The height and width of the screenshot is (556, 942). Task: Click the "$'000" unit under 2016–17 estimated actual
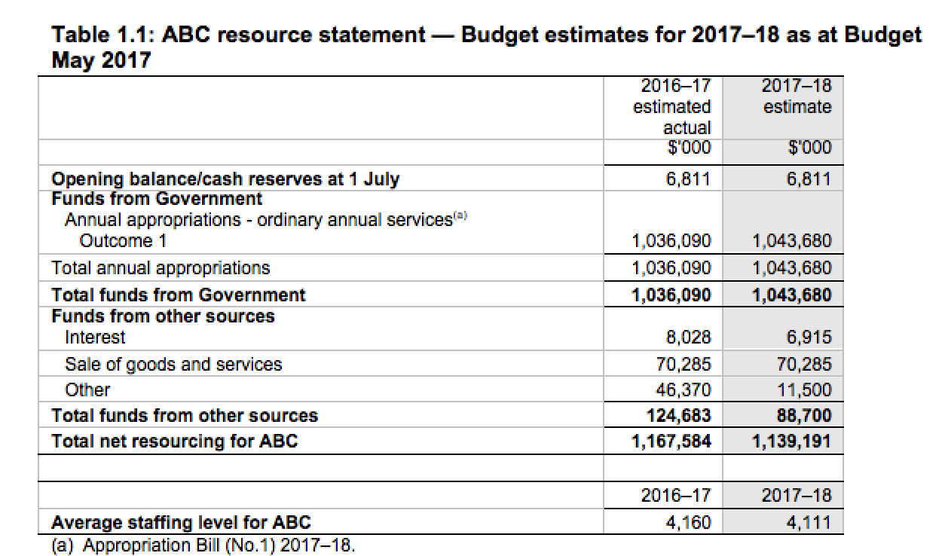coord(690,148)
